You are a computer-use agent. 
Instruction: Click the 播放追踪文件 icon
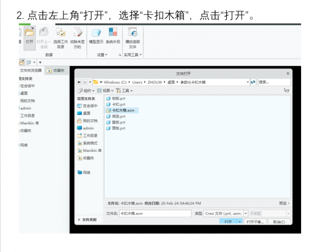click(133, 33)
